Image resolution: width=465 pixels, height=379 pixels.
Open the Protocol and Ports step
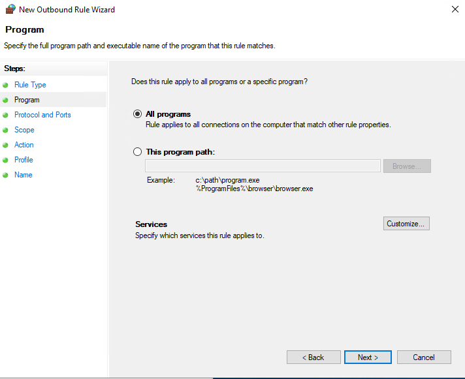42,115
